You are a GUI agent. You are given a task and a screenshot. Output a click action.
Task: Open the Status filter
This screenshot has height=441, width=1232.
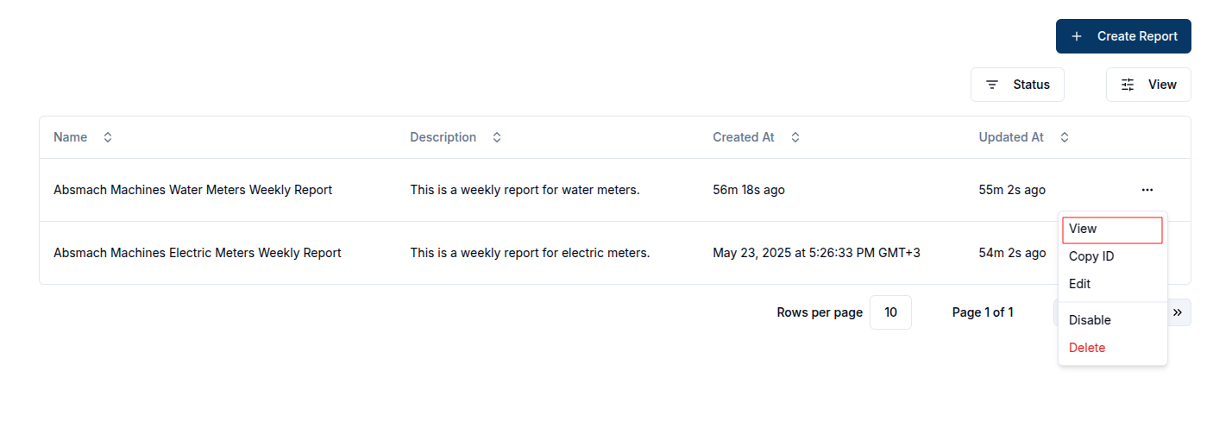(x=1017, y=85)
